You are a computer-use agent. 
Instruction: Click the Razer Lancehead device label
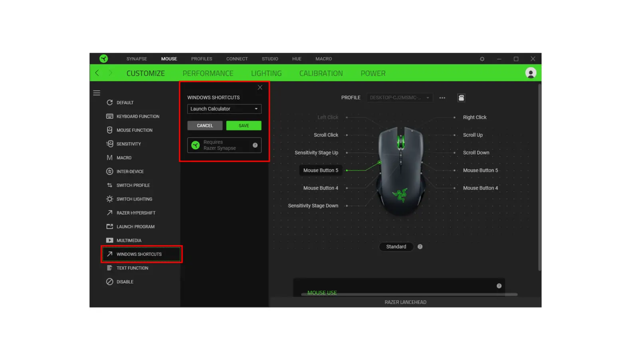point(405,302)
